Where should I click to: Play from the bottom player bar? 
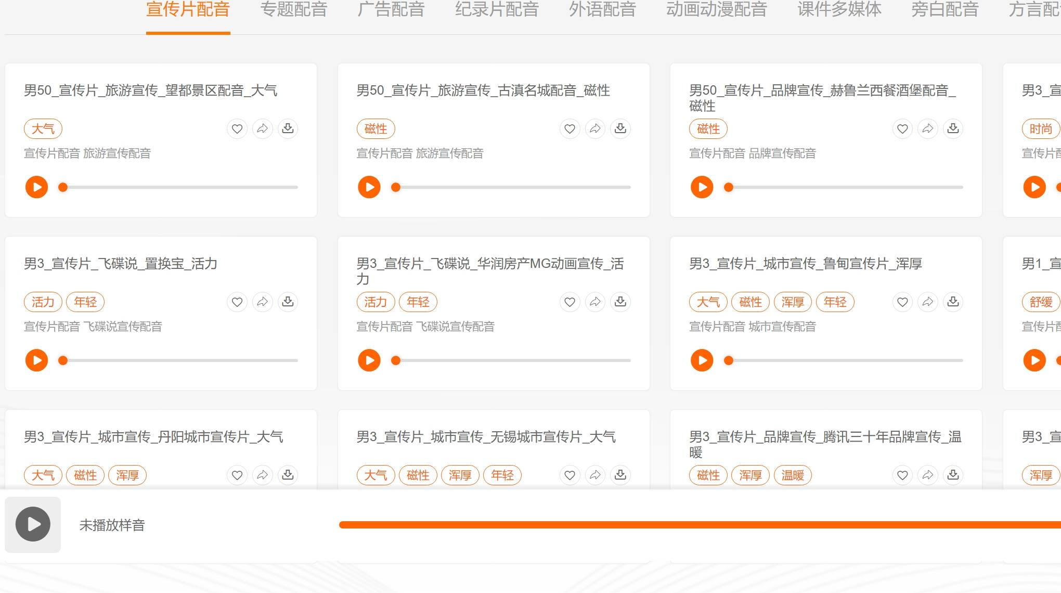point(33,524)
